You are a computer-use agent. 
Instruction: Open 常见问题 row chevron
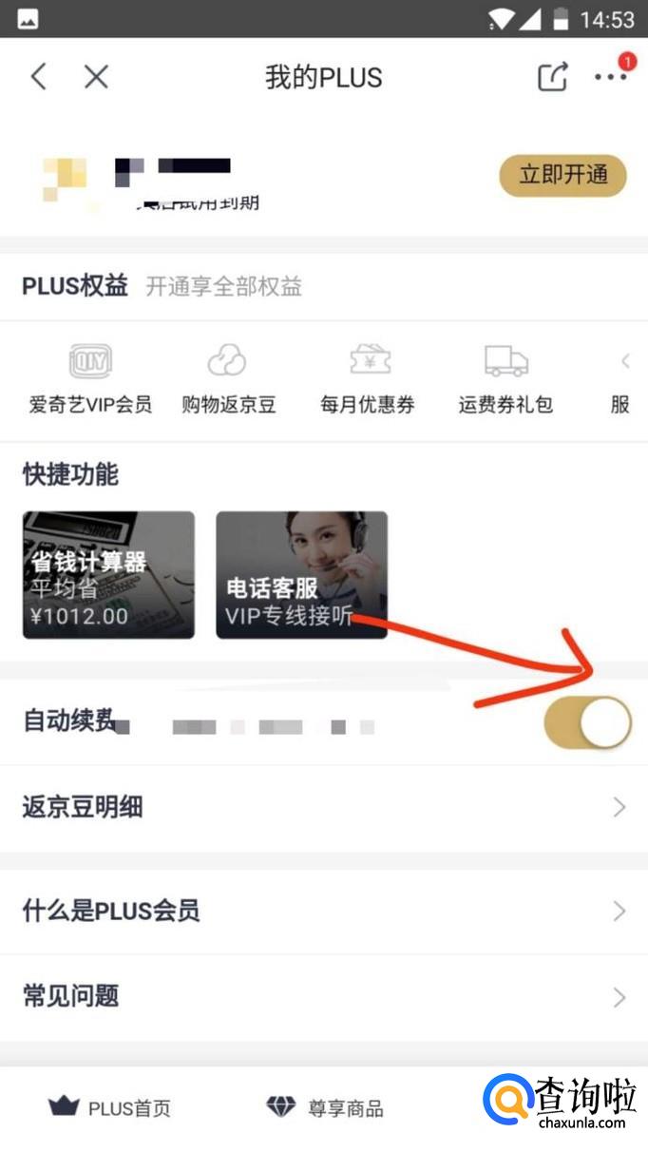[619, 997]
